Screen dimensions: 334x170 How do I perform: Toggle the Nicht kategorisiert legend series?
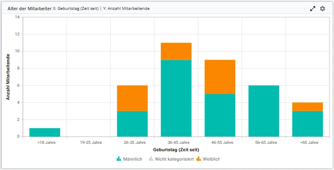tap(171, 159)
